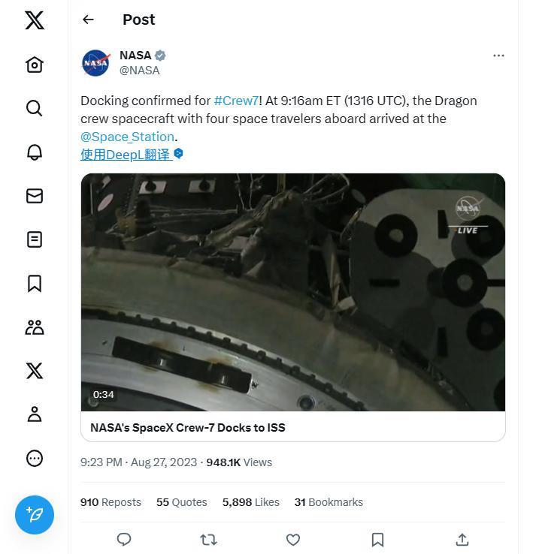The image size is (539, 554).
Task: Click the #Crew7 hashtag link
Action: (x=236, y=101)
